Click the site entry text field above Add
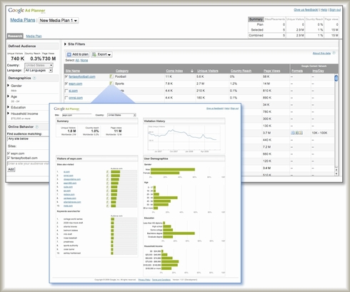Screen dimensions: 350x292 [28, 163]
